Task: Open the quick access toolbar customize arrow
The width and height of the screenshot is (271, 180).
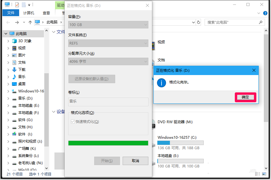Action: 29,5
